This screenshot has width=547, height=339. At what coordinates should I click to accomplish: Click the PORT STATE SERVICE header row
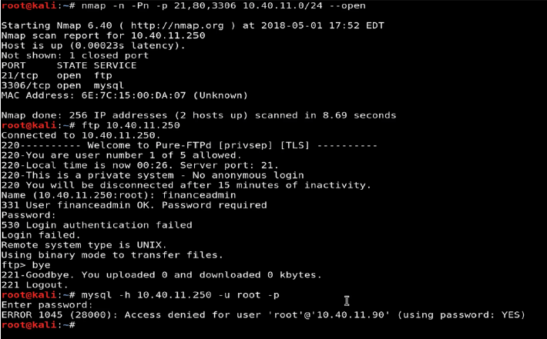tap(69, 65)
